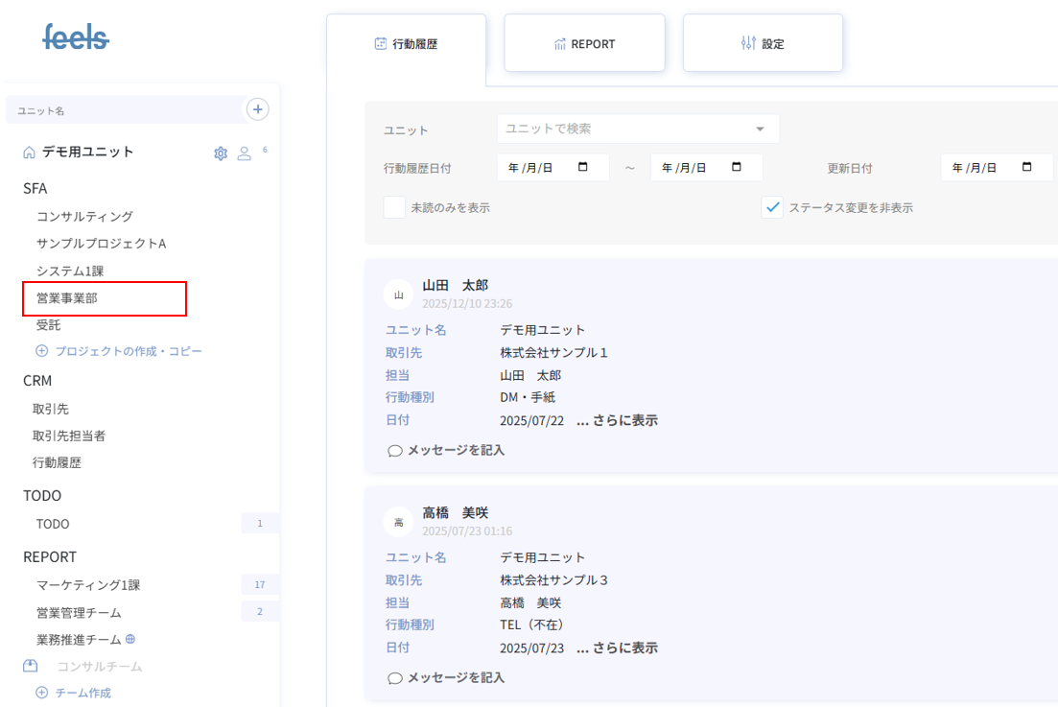This screenshot has width=1058, height=707.
Task: Click the inbox icon beside コンサルチーム
Action: click(x=31, y=666)
